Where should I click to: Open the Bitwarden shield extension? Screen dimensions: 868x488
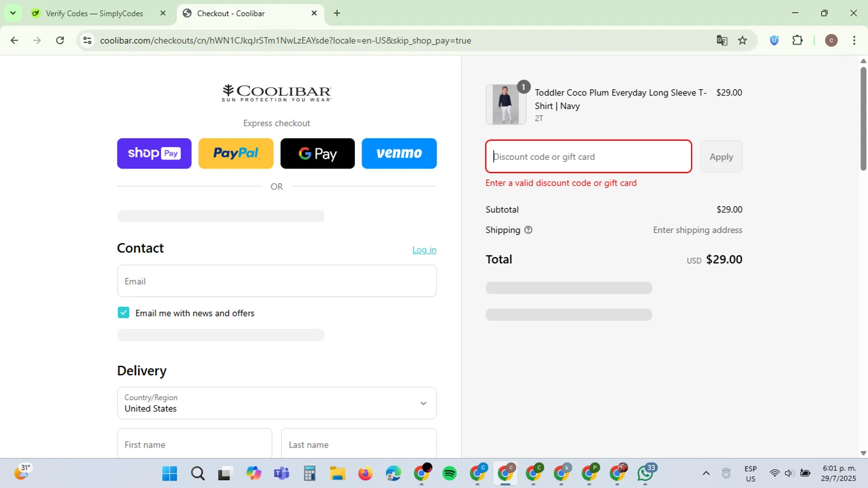(774, 41)
